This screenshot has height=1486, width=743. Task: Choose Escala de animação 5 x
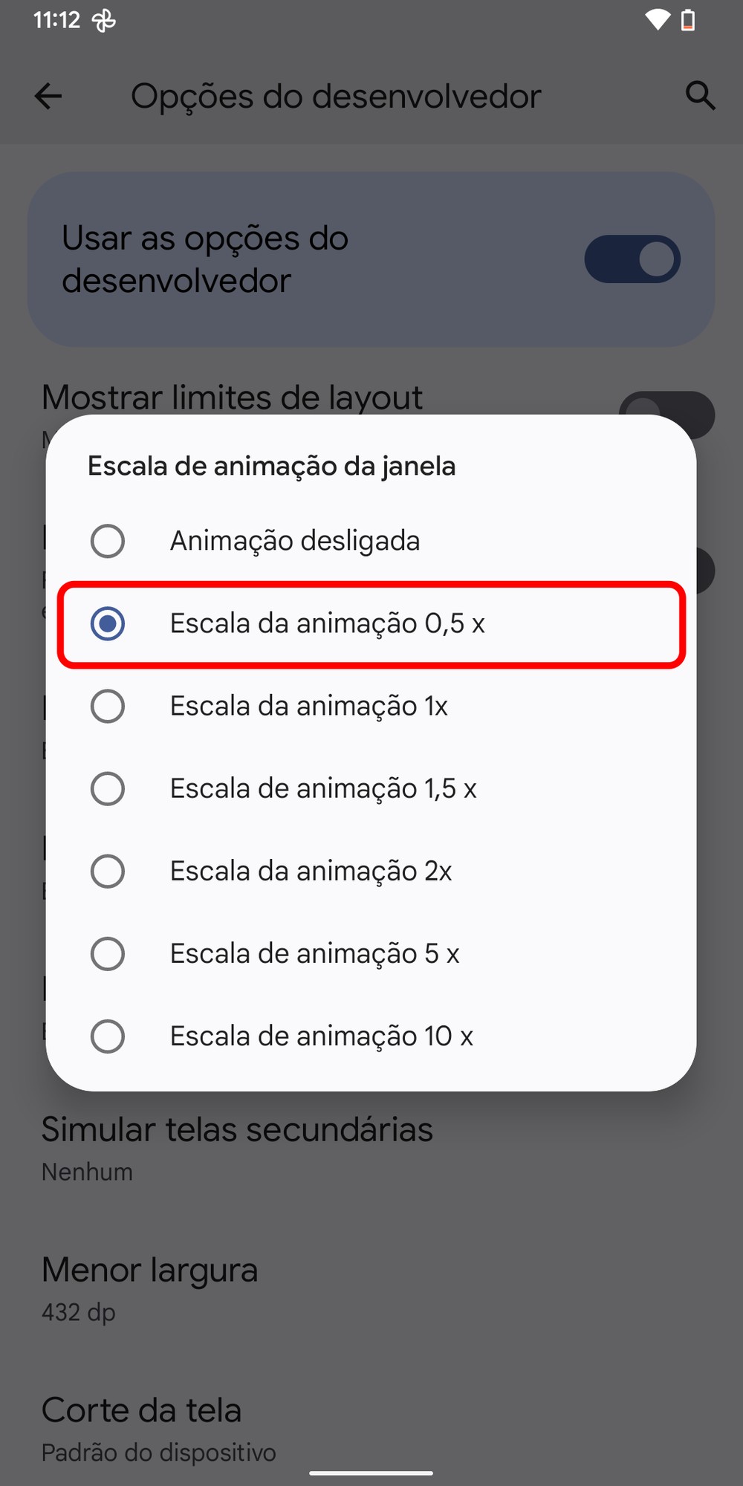(108, 953)
